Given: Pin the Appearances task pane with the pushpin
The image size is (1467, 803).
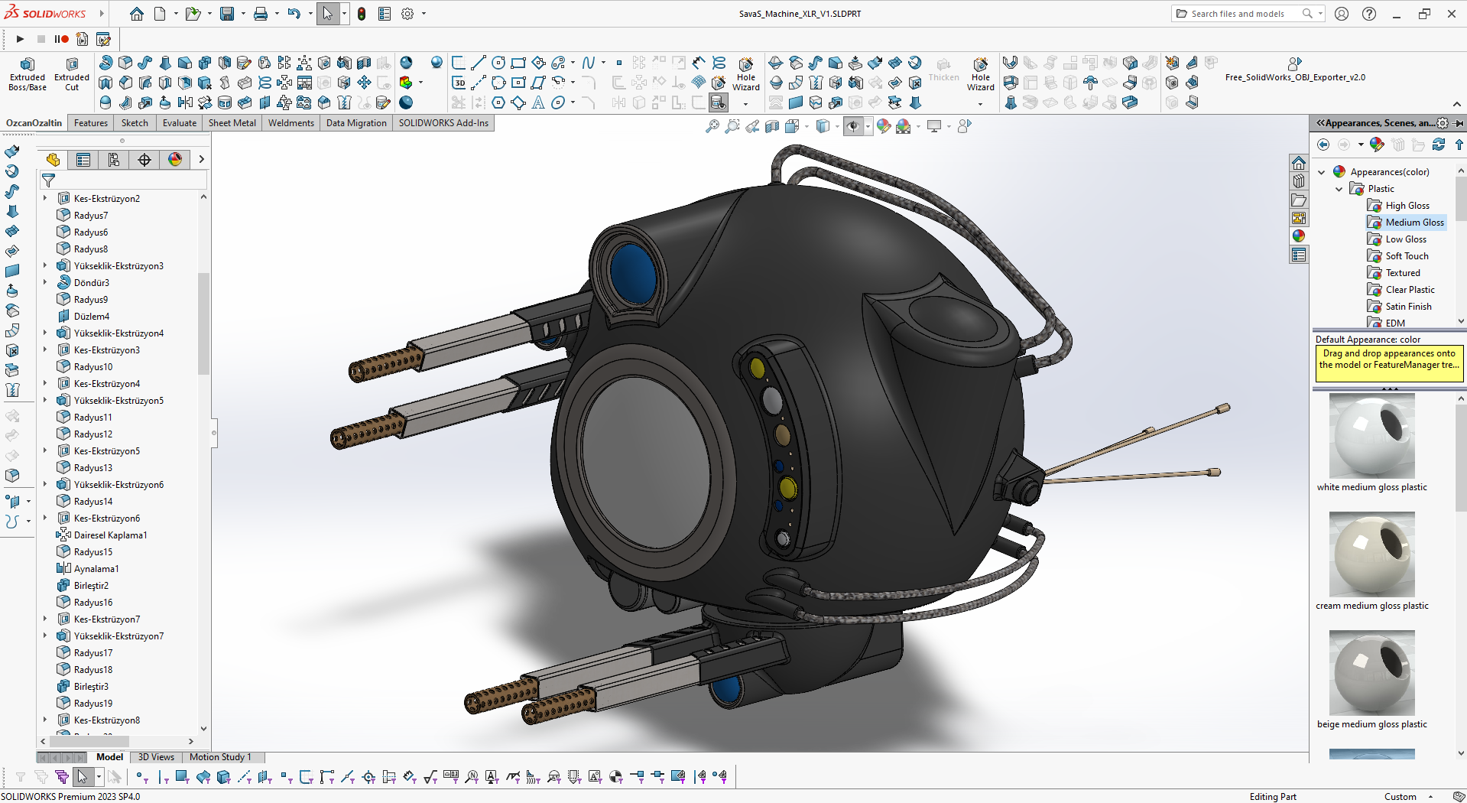Looking at the screenshot, I should tap(1459, 123).
